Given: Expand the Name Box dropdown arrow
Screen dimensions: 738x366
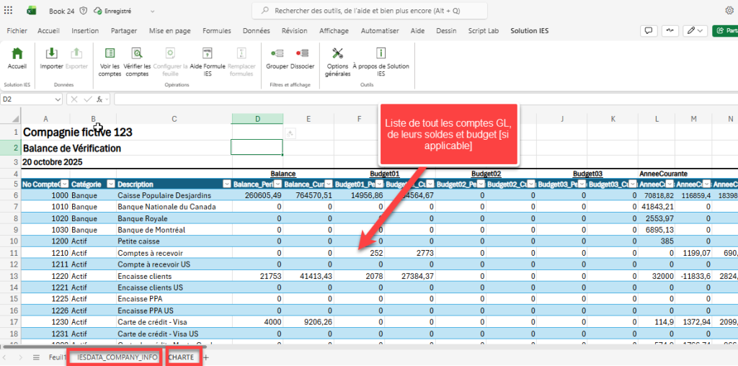Looking at the screenshot, I should coord(58,99).
